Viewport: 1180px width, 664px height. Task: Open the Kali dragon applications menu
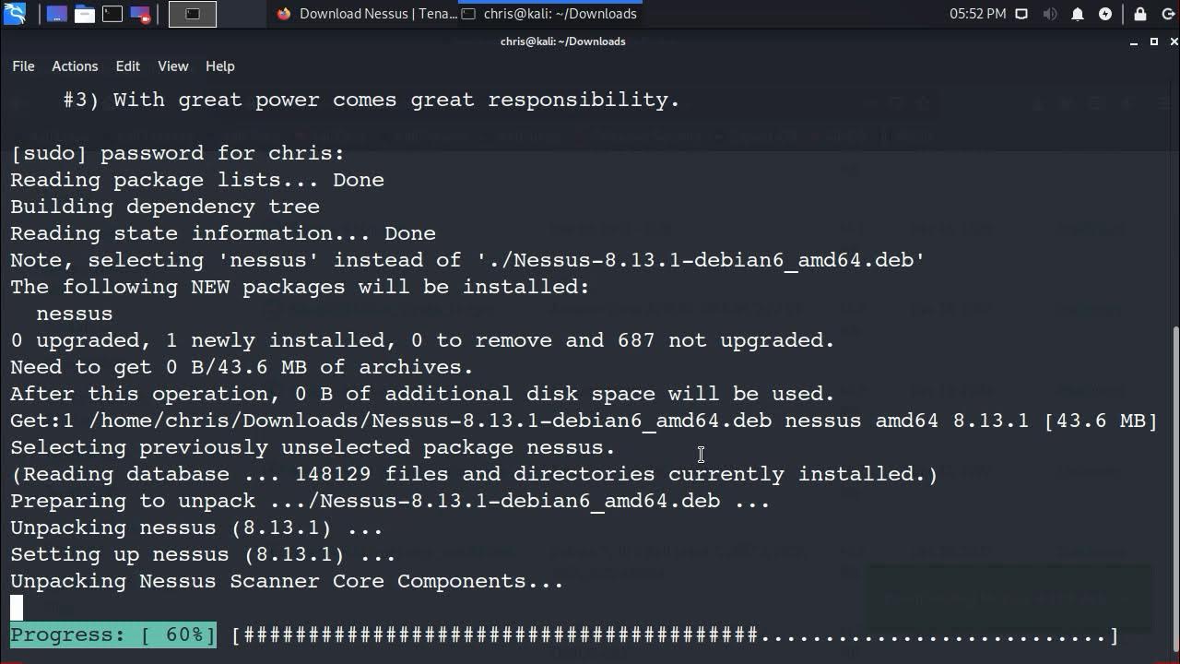(x=15, y=14)
